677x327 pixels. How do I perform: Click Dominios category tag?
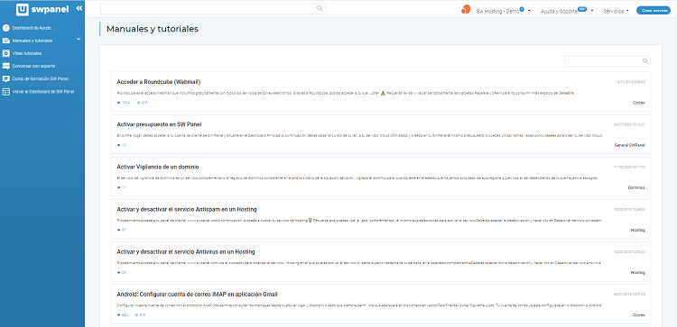(637, 188)
